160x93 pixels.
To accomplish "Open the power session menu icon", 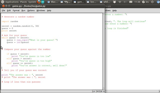I will click(152, 2).
